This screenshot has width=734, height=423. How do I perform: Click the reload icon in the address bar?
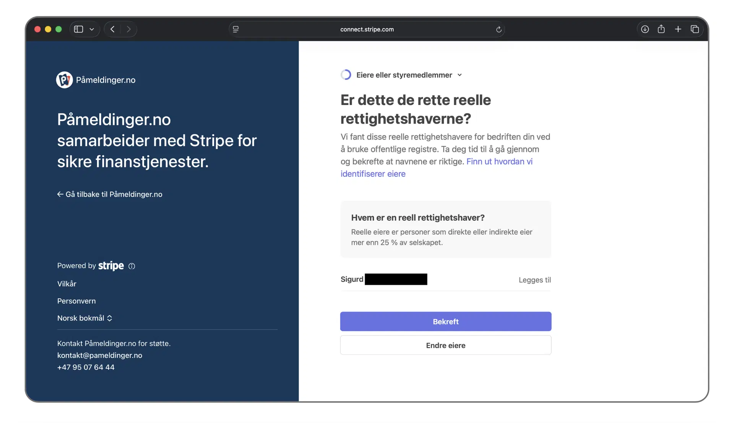[499, 29]
